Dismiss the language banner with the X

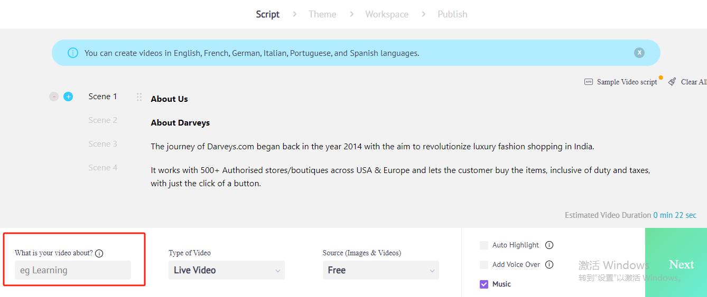coord(639,53)
